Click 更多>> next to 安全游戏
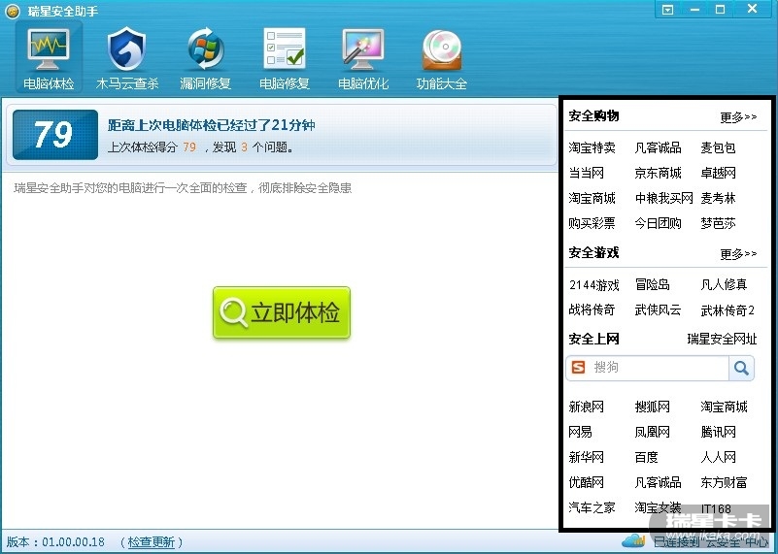778x554 pixels. pos(738,253)
